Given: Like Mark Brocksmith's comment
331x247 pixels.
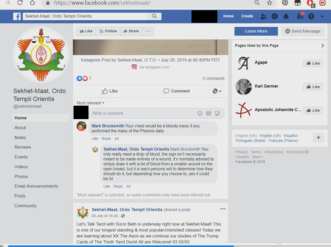Looking at the screenshot, I should 95,138.
